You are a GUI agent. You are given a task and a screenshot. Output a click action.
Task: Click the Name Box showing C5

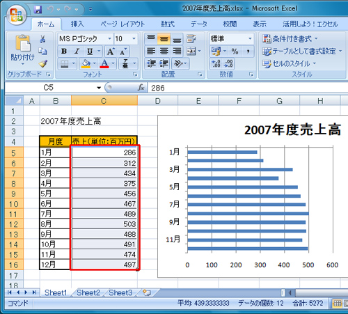[x=54, y=88]
